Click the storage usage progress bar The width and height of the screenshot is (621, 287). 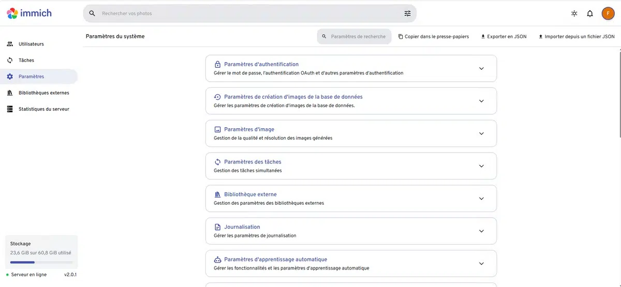[40, 262]
